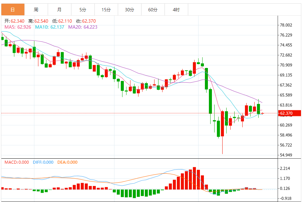Click the MACD:0.000 indicator label
The image size is (303, 202).
coord(17,162)
